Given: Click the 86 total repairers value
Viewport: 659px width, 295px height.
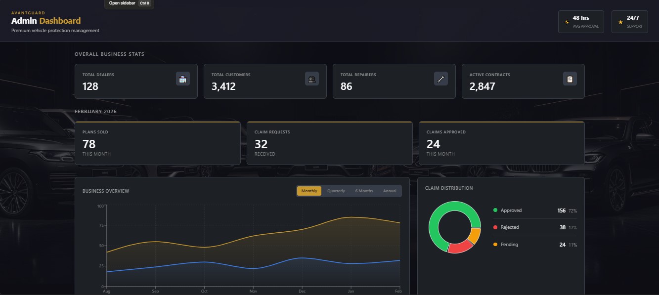Looking at the screenshot, I should tap(347, 86).
